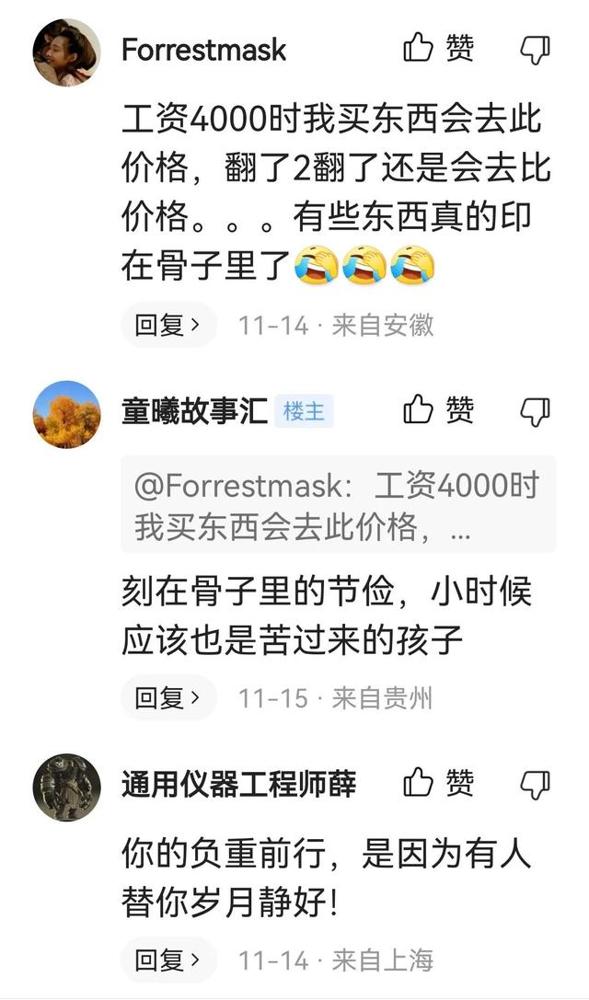Tap the 楼主 badge
This screenshot has width=589, height=1000.
[x=304, y=411]
